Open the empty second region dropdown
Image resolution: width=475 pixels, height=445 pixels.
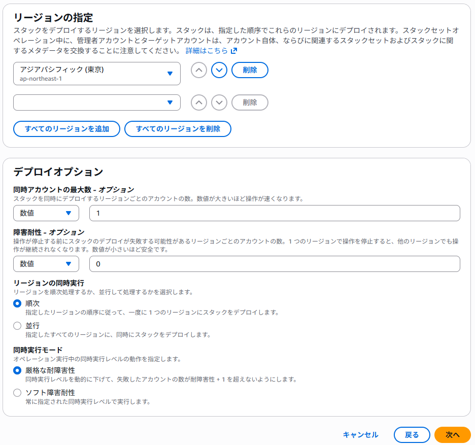96,102
